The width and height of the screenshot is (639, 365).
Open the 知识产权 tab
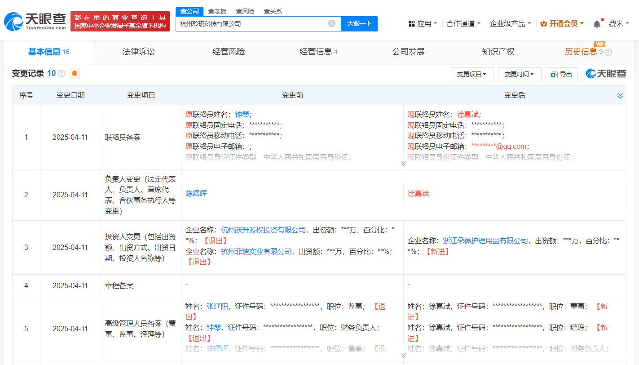point(498,52)
